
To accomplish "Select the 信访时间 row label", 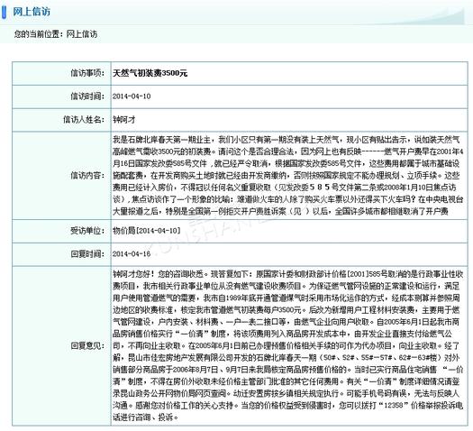I will tap(87, 96).
